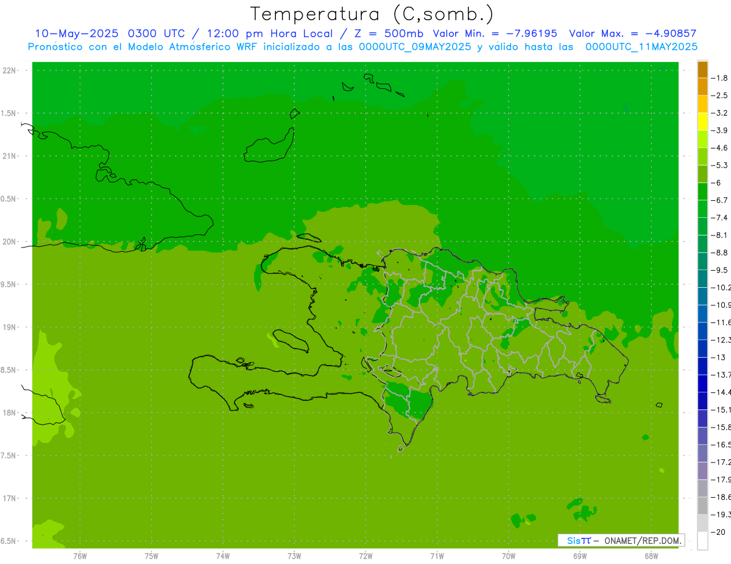This screenshot has width=731, height=564.
Task: Click the '-6.7' legend value
Action: pos(721,200)
